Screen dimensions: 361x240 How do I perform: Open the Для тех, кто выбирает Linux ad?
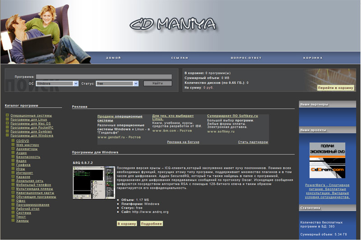(x=173, y=118)
